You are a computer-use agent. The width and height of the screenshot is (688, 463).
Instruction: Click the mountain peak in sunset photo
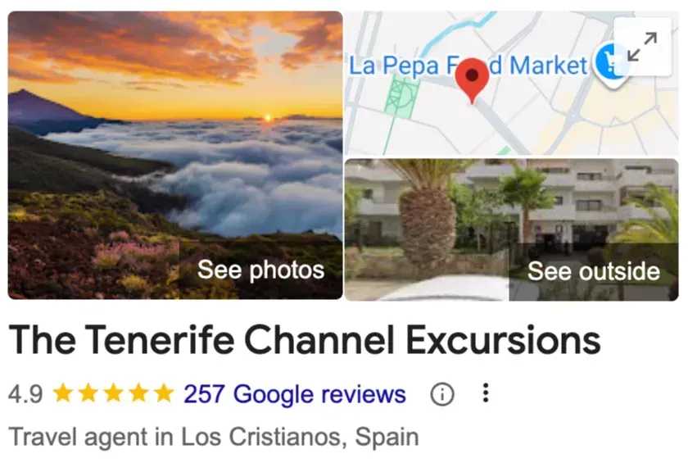(x=24, y=93)
